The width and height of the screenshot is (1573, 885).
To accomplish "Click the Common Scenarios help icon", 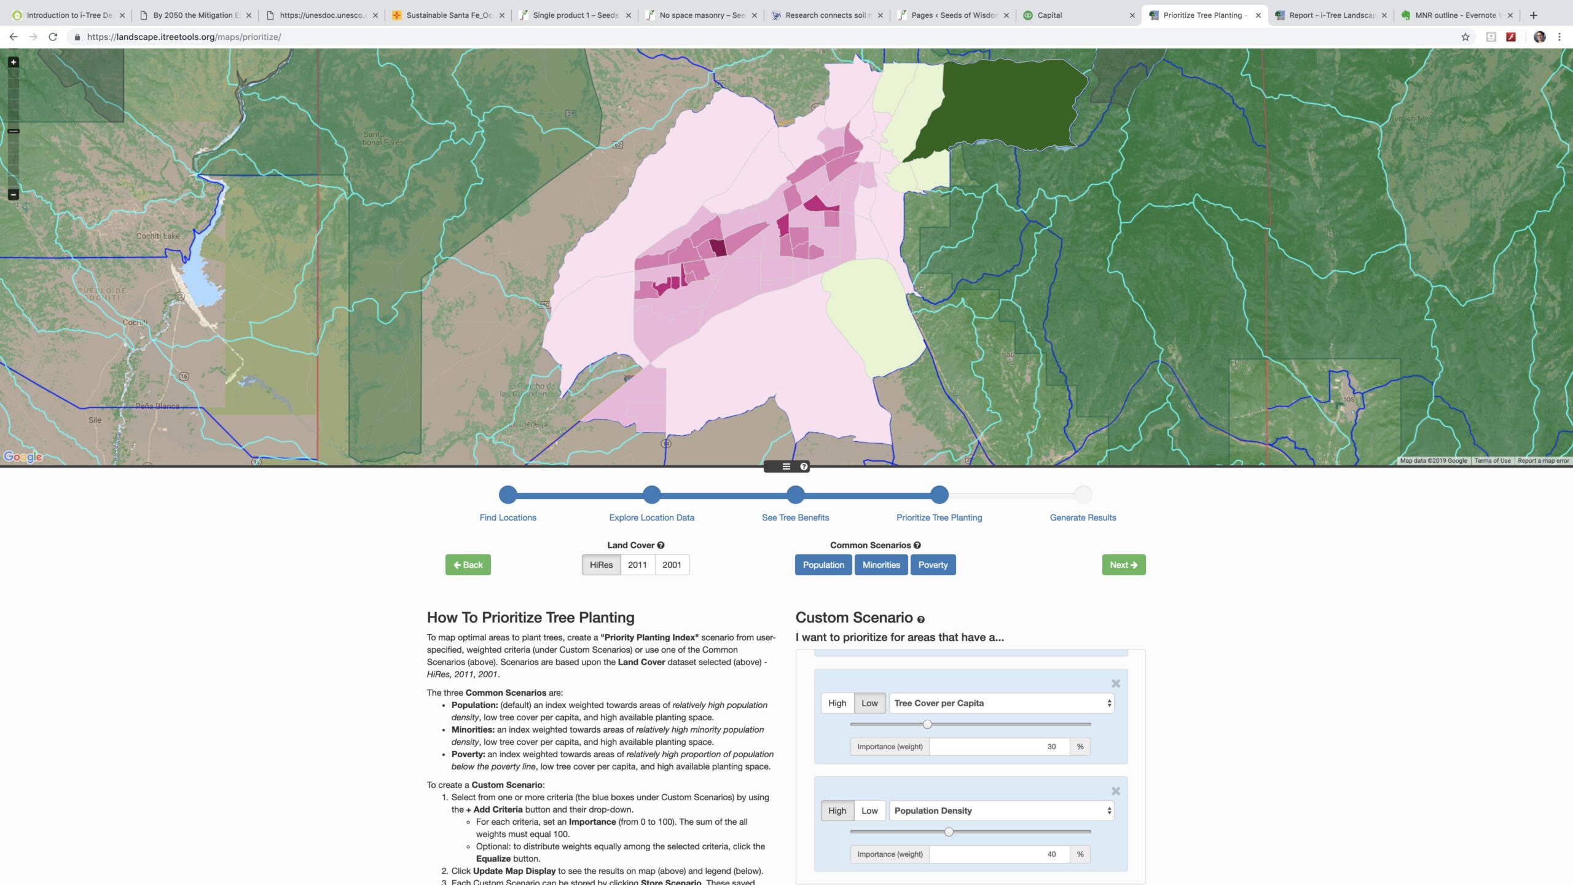I will pyautogui.click(x=917, y=545).
